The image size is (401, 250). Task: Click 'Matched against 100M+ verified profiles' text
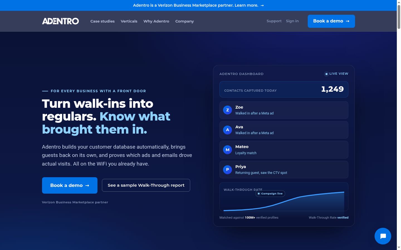click(249, 217)
